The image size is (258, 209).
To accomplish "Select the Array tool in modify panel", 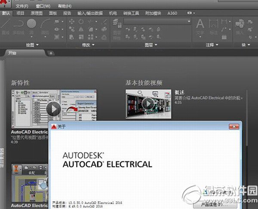I will point(90,37).
